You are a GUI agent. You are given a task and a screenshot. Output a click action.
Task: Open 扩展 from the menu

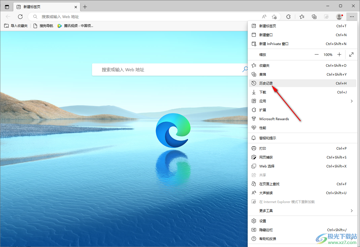click(302, 110)
